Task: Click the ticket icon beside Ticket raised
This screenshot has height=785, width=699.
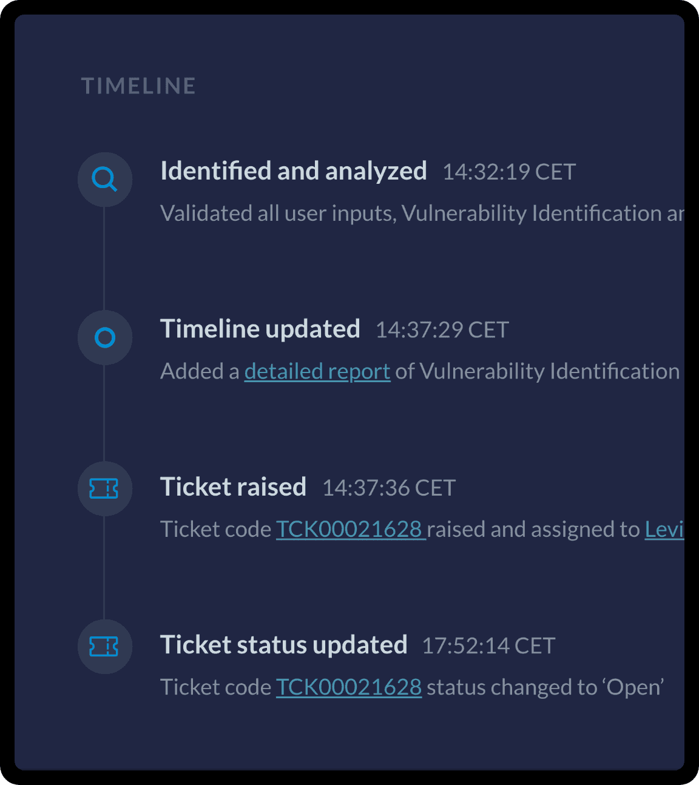Action: click(104, 488)
